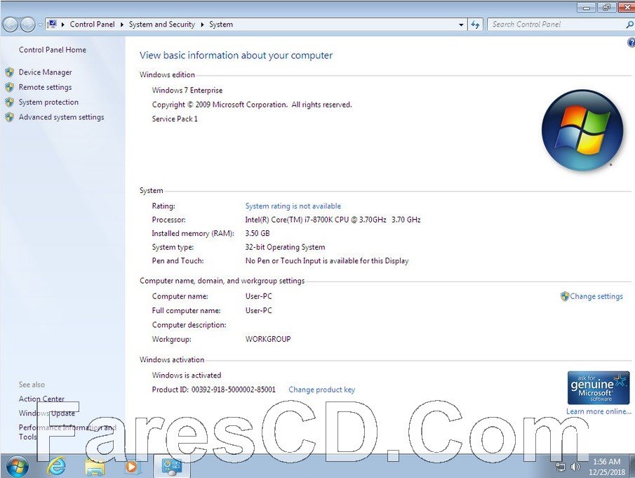
Task: Open address bar history dropdown
Action: pyautogui.click(x=461, y=25)
